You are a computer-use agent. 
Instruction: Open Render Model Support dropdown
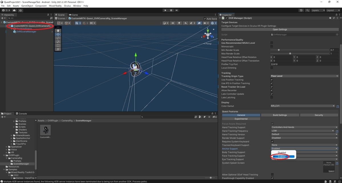tap(304, 138)
